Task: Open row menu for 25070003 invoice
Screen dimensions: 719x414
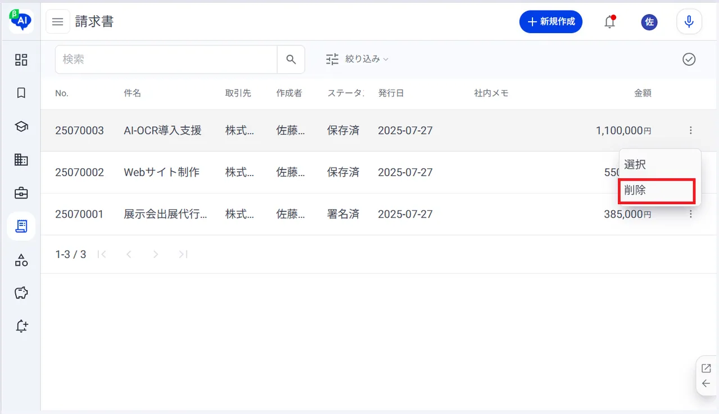Action: 690,131
